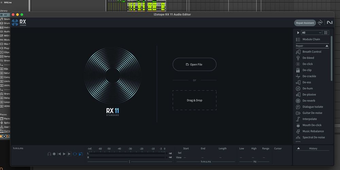The image size is (340, 170).
Task: Open the Mouth De-click module
Action: point(312,125)
